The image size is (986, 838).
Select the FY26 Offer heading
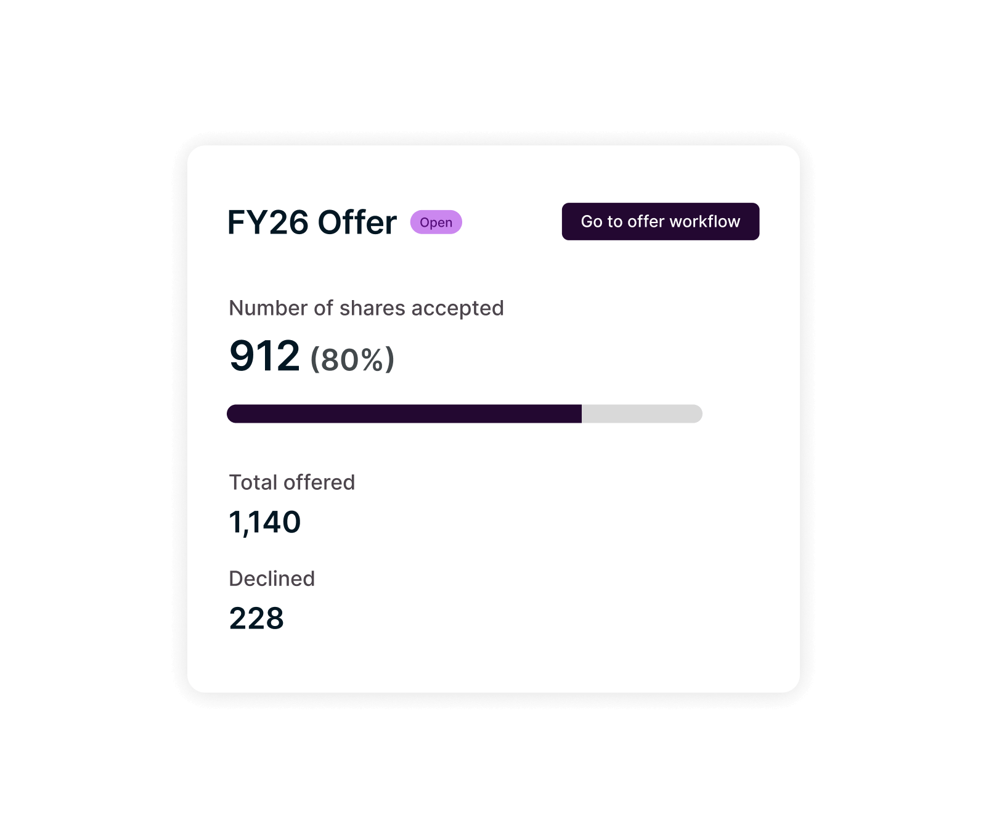(312, 222)
